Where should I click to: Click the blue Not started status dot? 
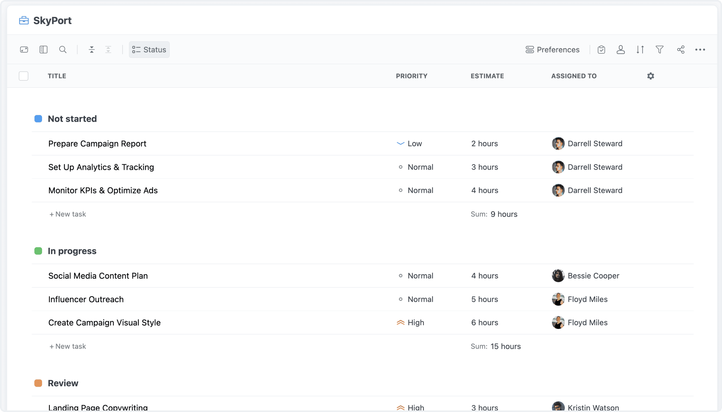(x=38, y=118)
